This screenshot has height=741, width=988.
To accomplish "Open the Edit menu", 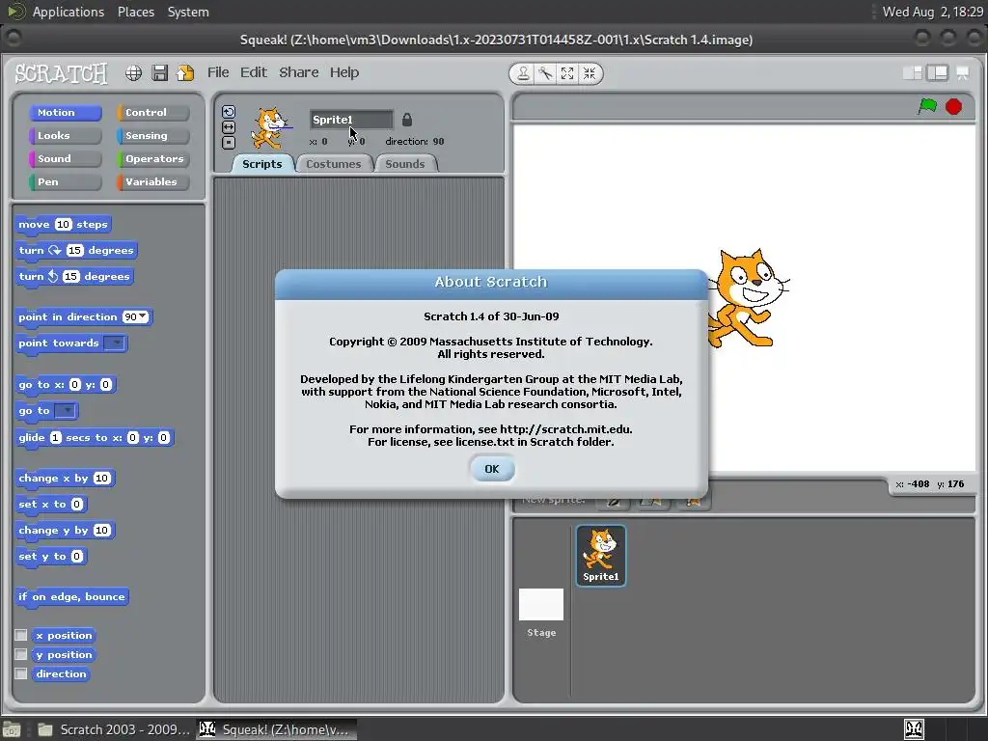I will [254, 72].
